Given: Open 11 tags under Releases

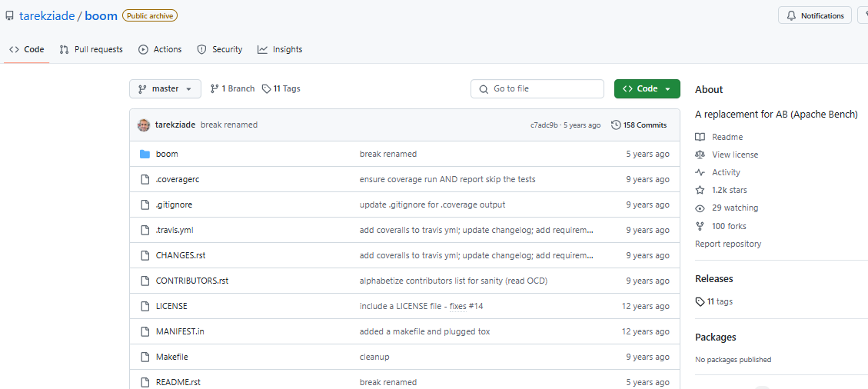Looking at the screenshot, I should [714, 301].
